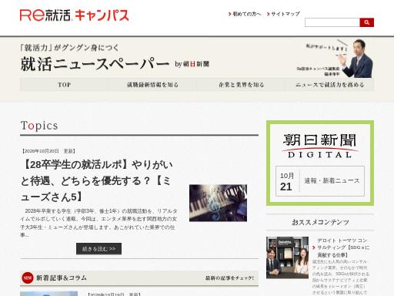Click the Deloitte consulting thumbnail photo
The width and height of the screenshot is (394, 296).
[287, 257]
